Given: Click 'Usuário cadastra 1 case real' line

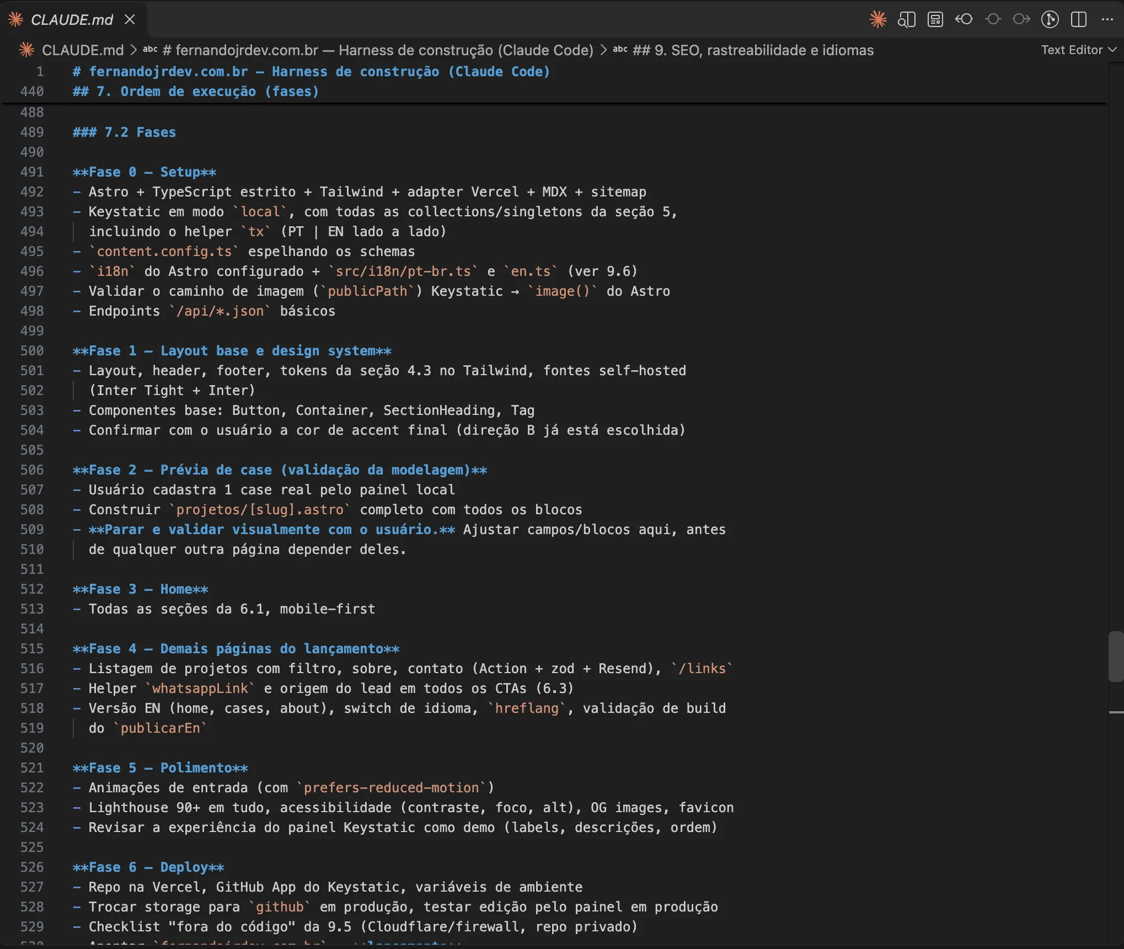Looking at the screenshot, I should pos(264,490).
